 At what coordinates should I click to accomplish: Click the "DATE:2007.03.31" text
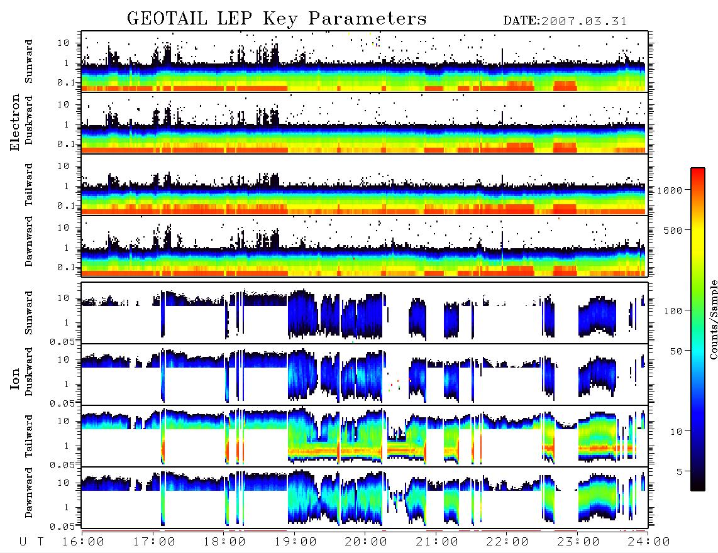565,21
